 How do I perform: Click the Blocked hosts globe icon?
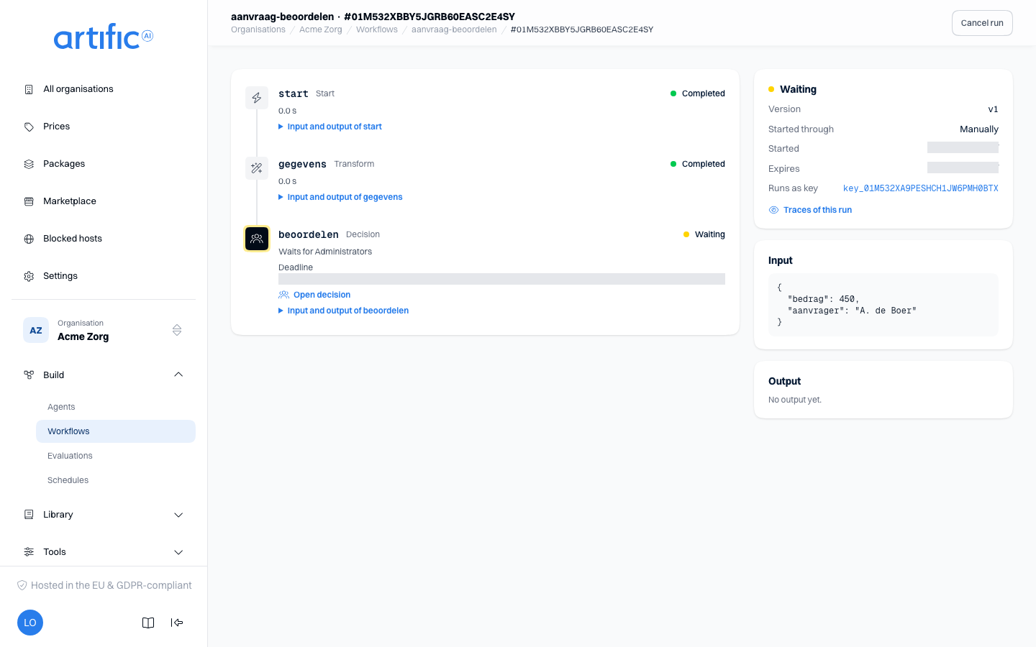click(x=29, y=239)
